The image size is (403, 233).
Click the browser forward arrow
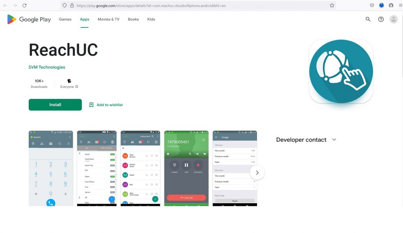(15, 5)
